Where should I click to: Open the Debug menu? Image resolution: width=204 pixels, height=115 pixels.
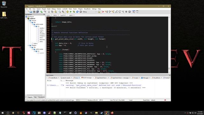(x=54, y=9)
